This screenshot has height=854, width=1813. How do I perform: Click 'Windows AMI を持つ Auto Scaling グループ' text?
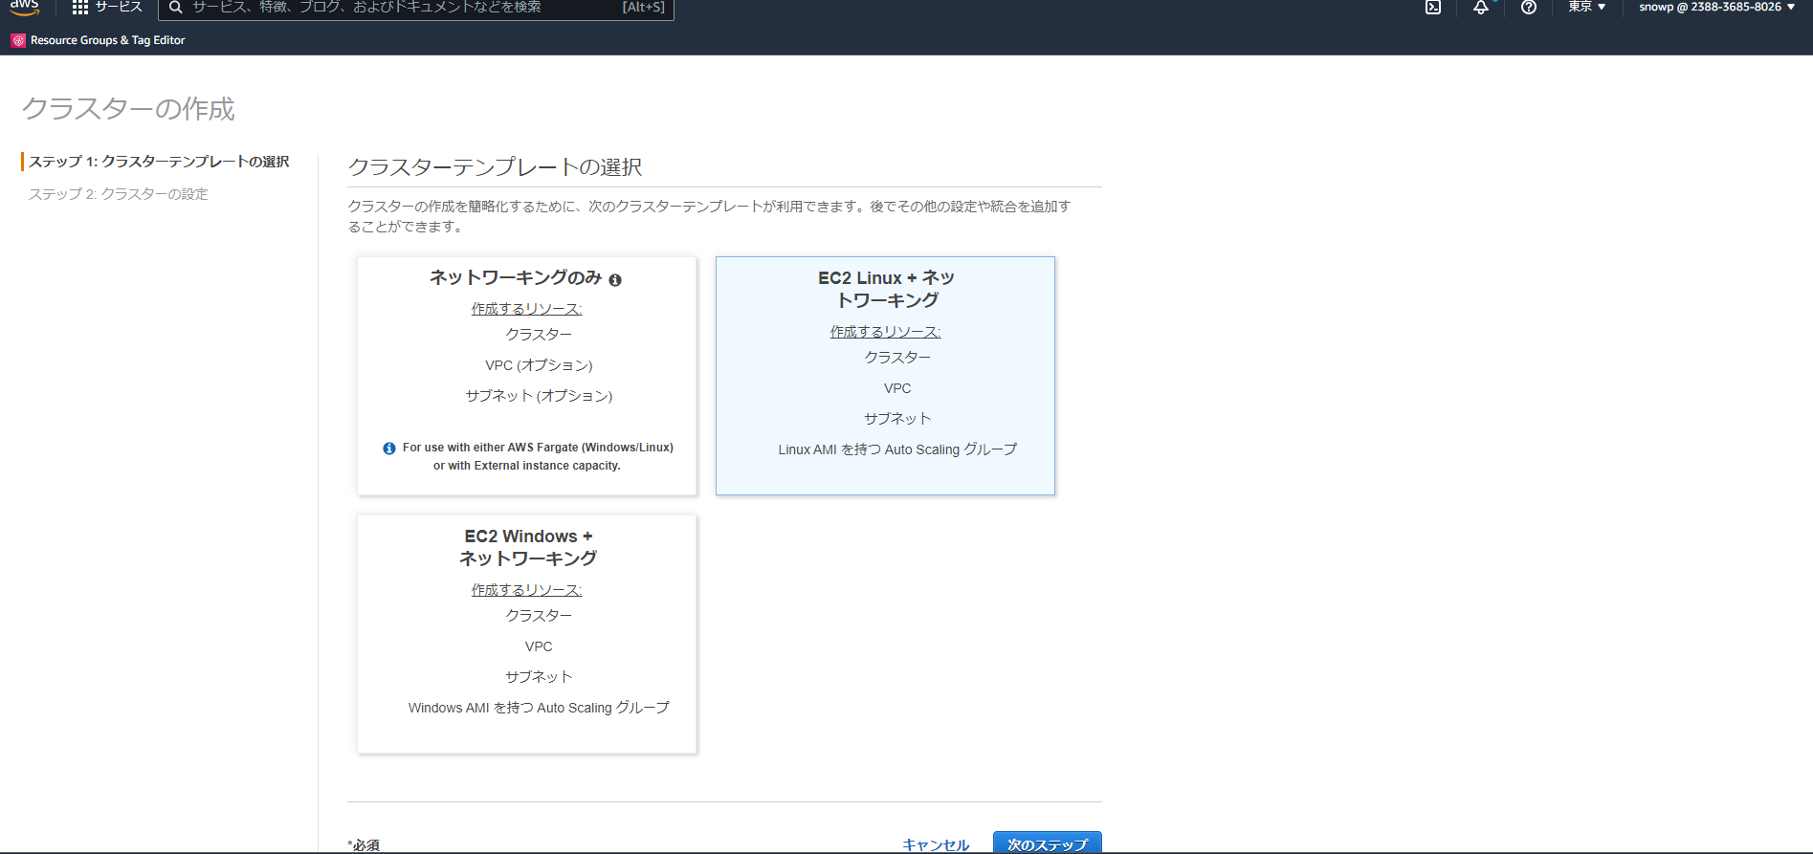pyautogui.click(x=539, y=708)
